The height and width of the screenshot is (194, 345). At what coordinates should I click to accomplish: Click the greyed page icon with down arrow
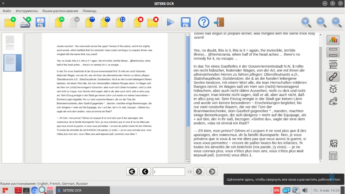pos(75,22)
